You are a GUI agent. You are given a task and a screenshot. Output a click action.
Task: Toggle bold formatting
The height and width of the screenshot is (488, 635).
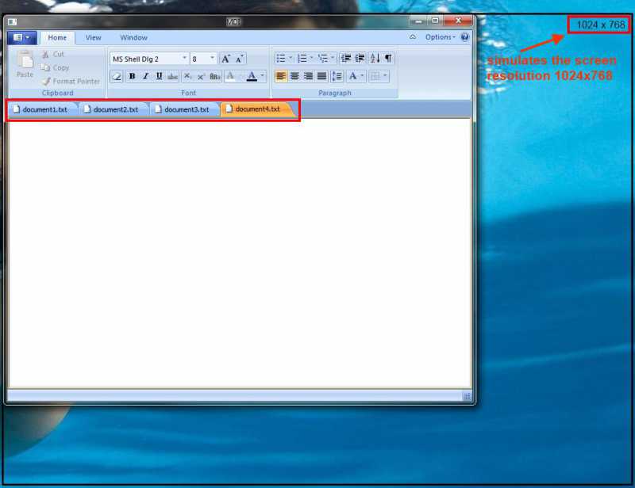pyautogui.click(x=132, y=77)
